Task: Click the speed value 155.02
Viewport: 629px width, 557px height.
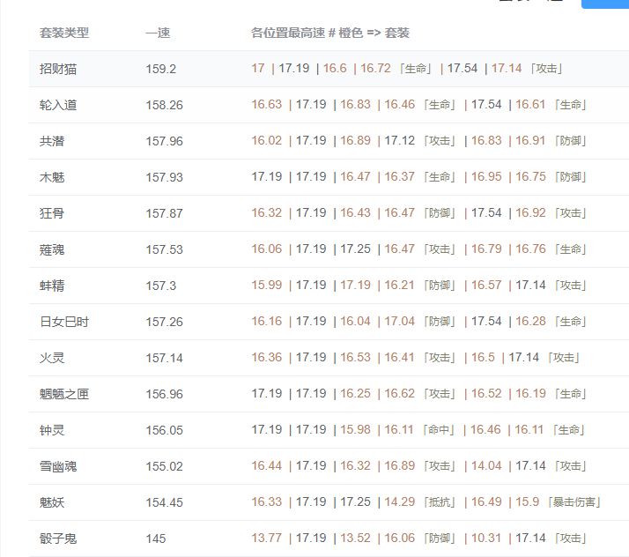Action: (164, 466)
